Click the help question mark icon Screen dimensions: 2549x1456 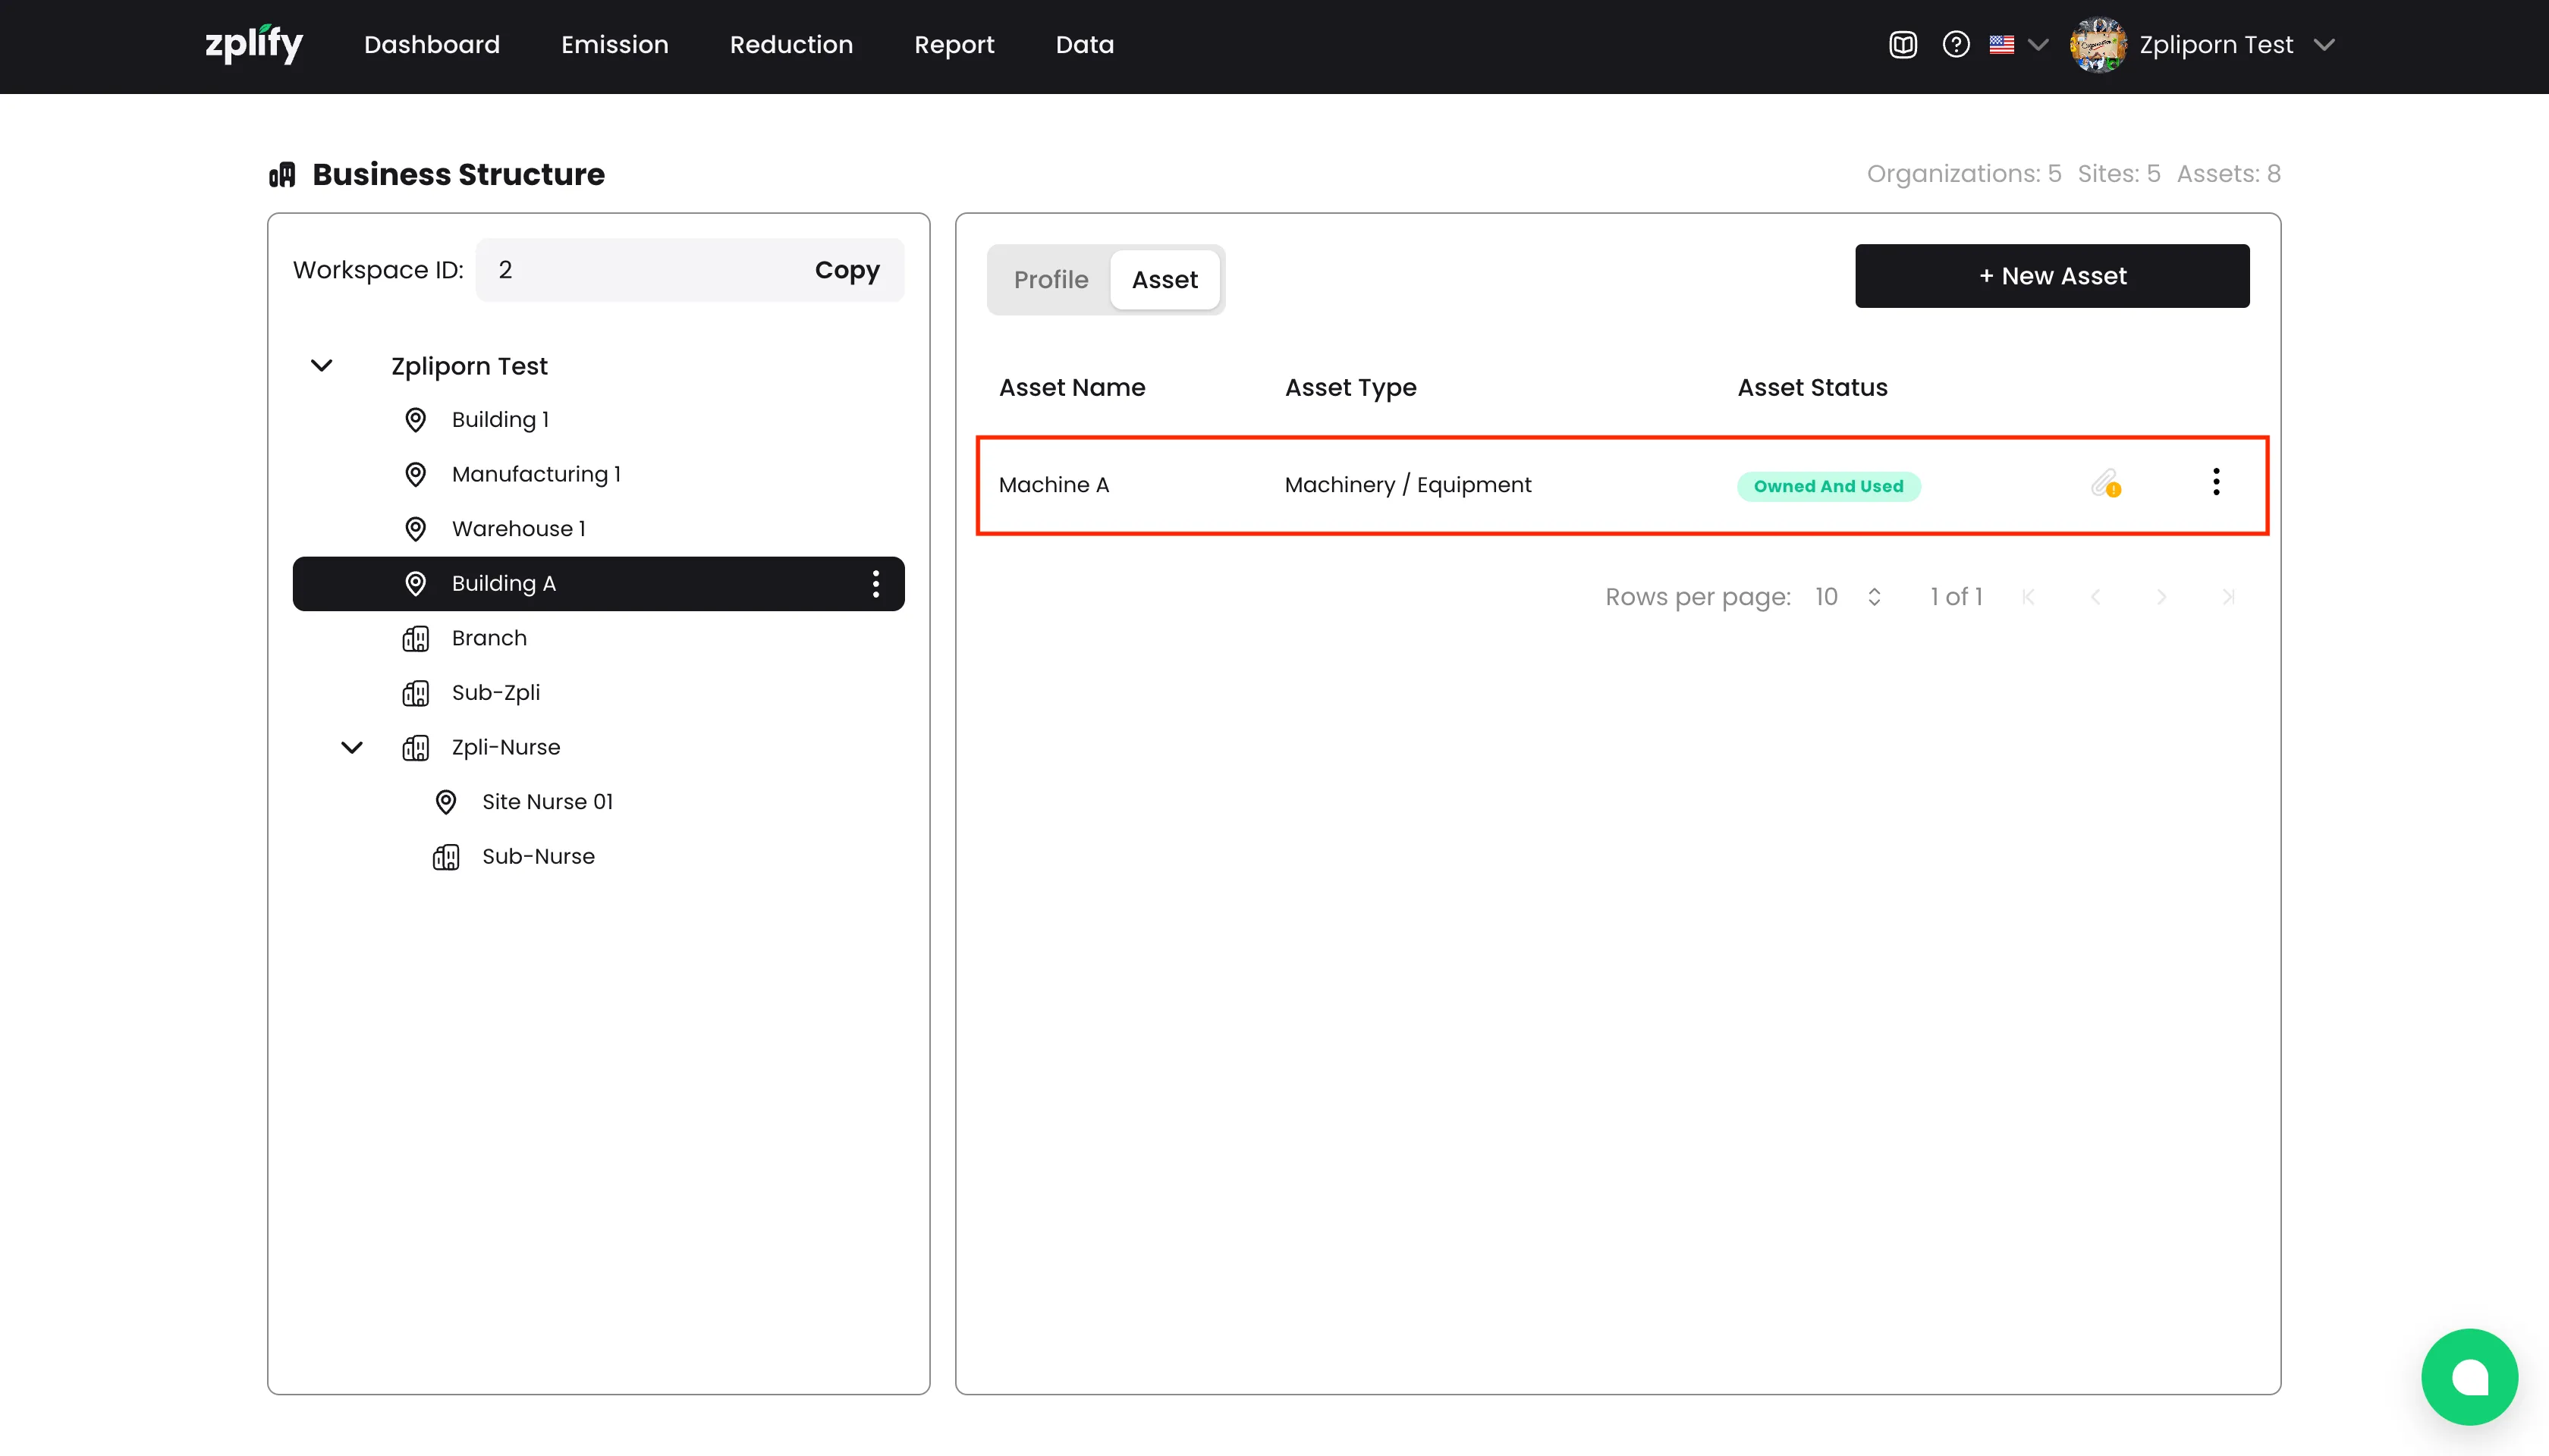click(x=1956, y=45)
